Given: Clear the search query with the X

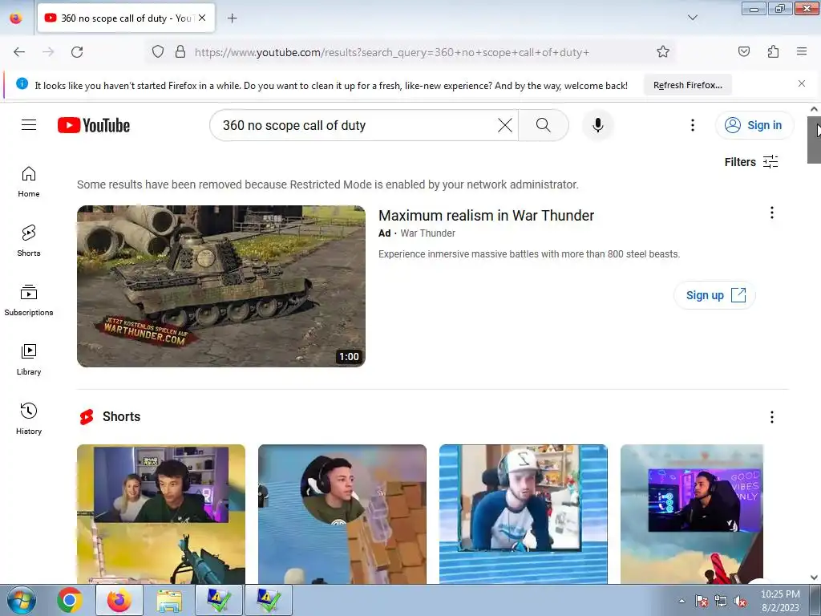Looking at the screenshot, I should click(505, 125).
